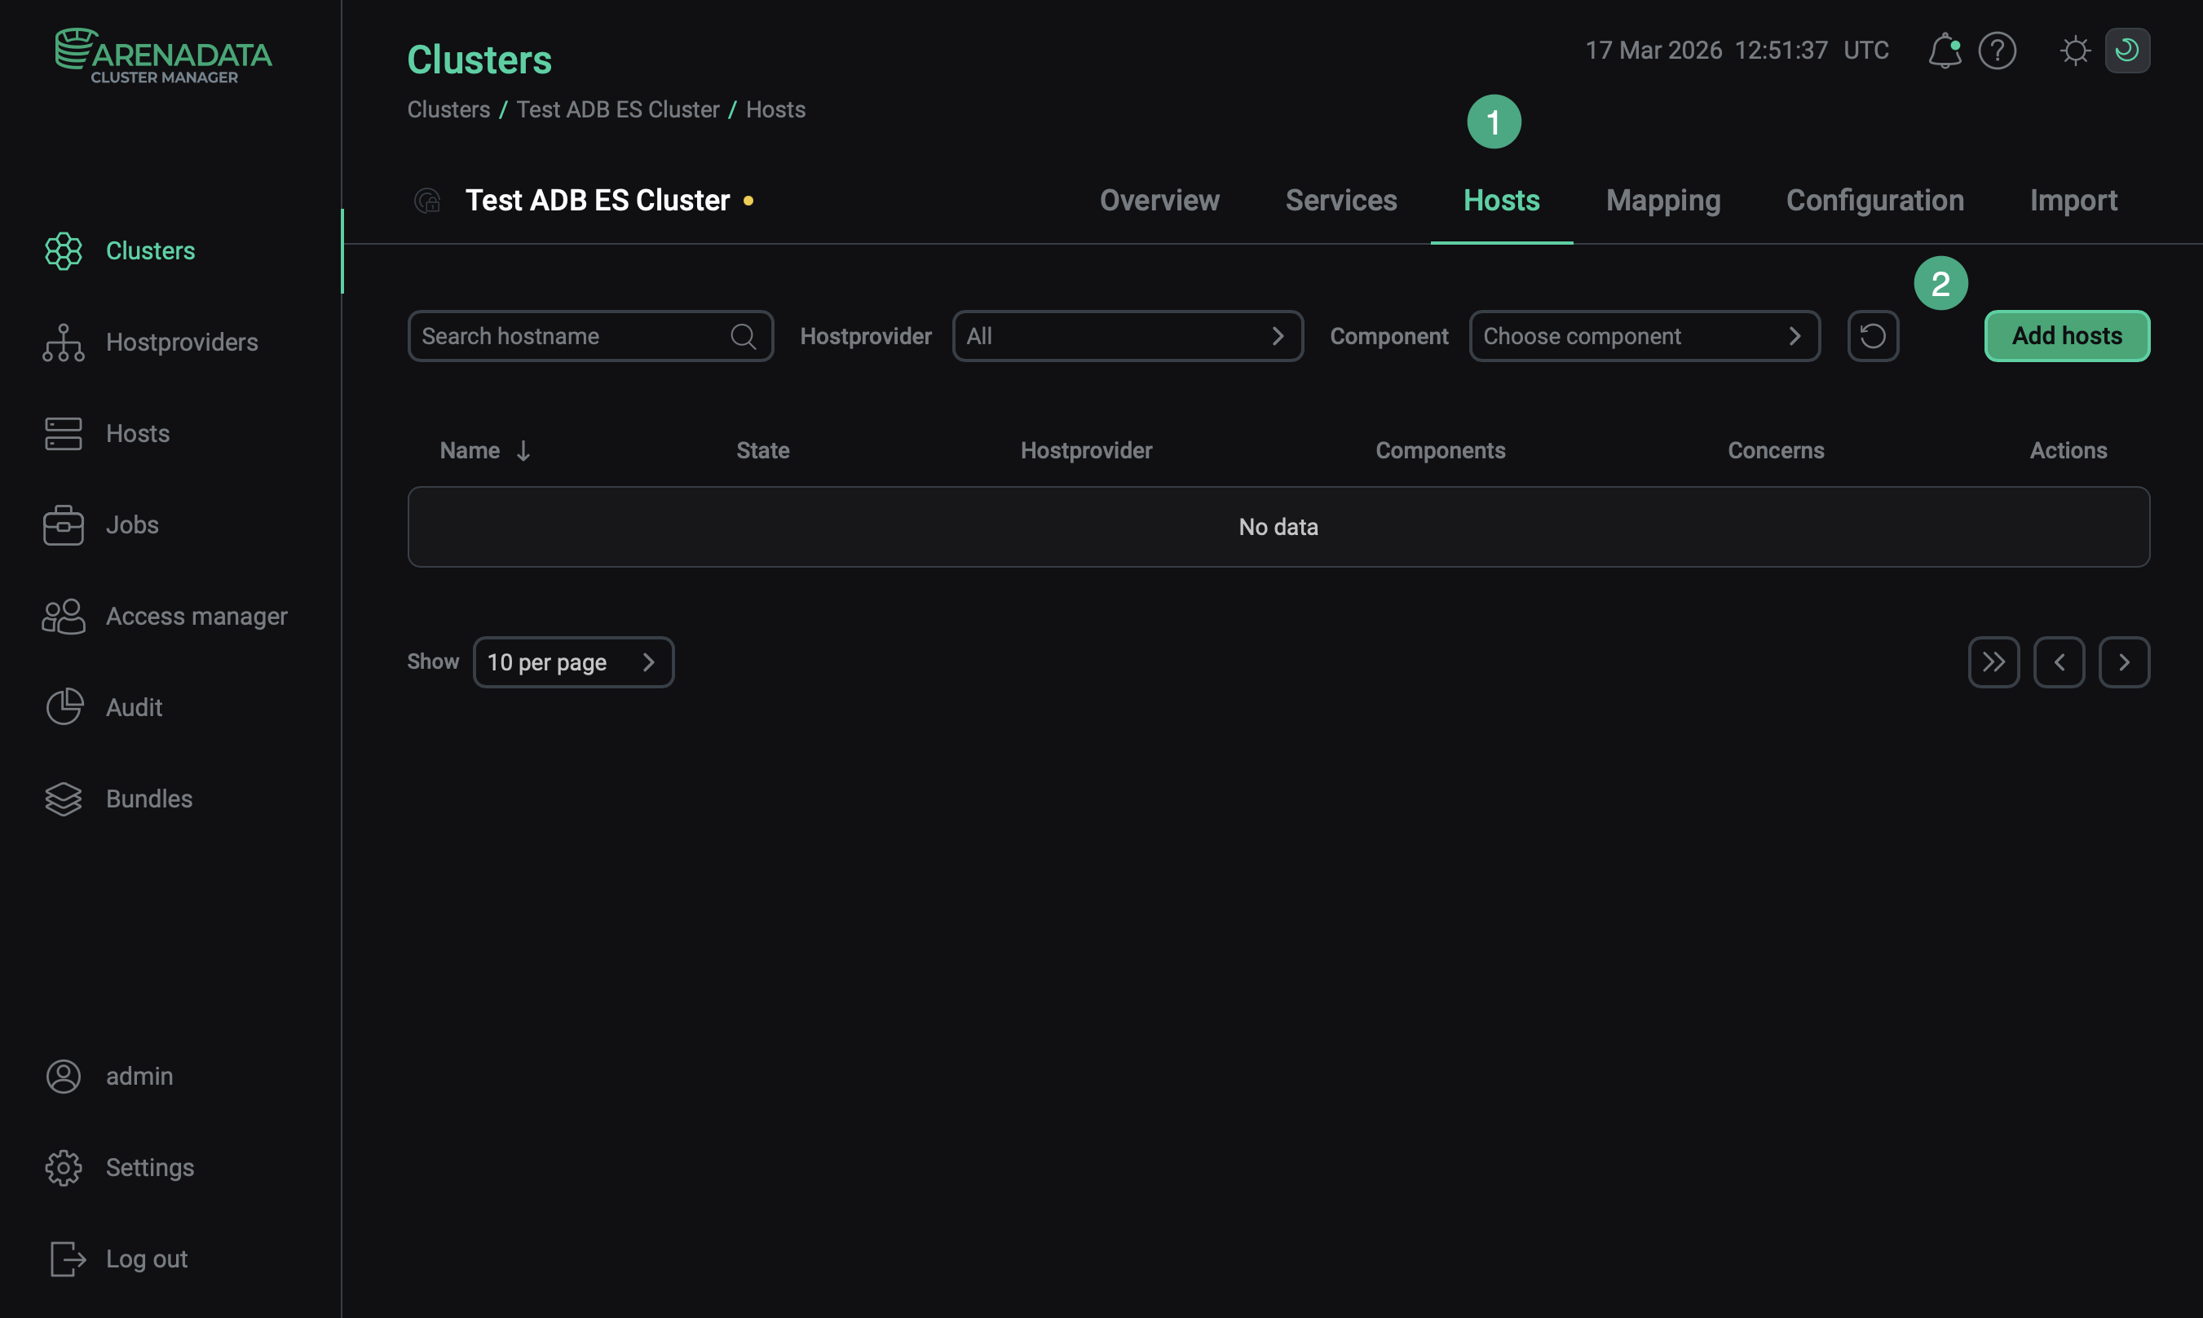Sort hosts by the Name column arrow
The image size is (2203, 1318).
pos(523,450)
